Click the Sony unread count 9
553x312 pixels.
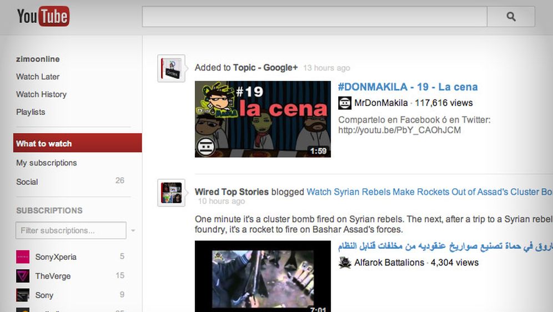[x=122, y=294]
